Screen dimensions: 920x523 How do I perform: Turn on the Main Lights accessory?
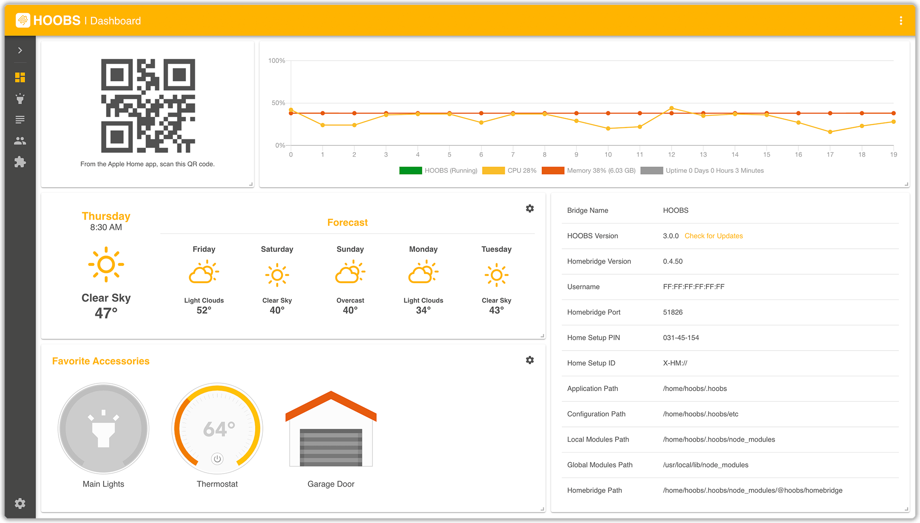103,429
